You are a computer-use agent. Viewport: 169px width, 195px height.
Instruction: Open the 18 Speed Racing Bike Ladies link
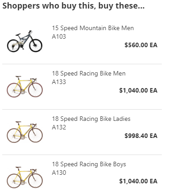click(x=91, y=119)
